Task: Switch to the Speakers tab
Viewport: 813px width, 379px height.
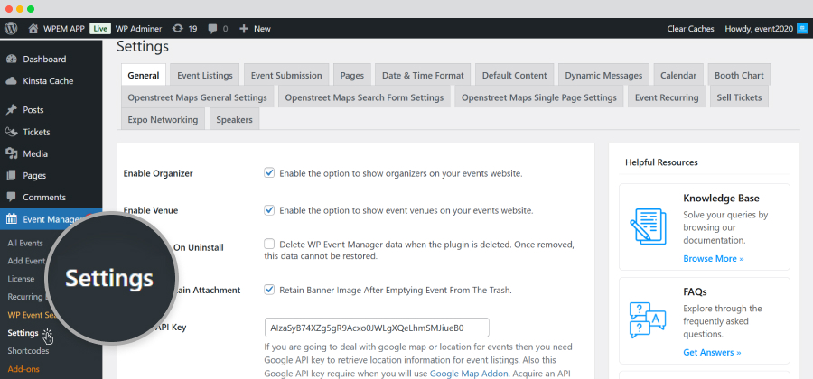Action: pyautogui.click(x=234, y=120)
